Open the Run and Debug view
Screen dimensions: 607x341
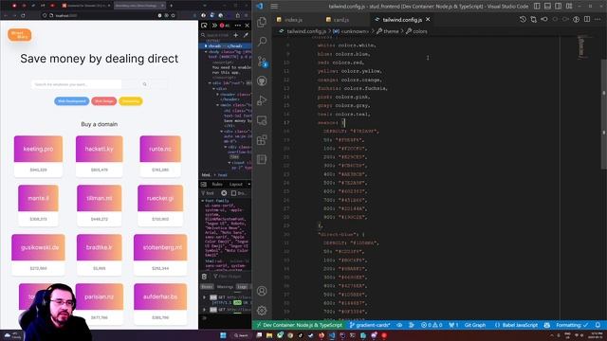pyautogui.click(x=262, y=100)
